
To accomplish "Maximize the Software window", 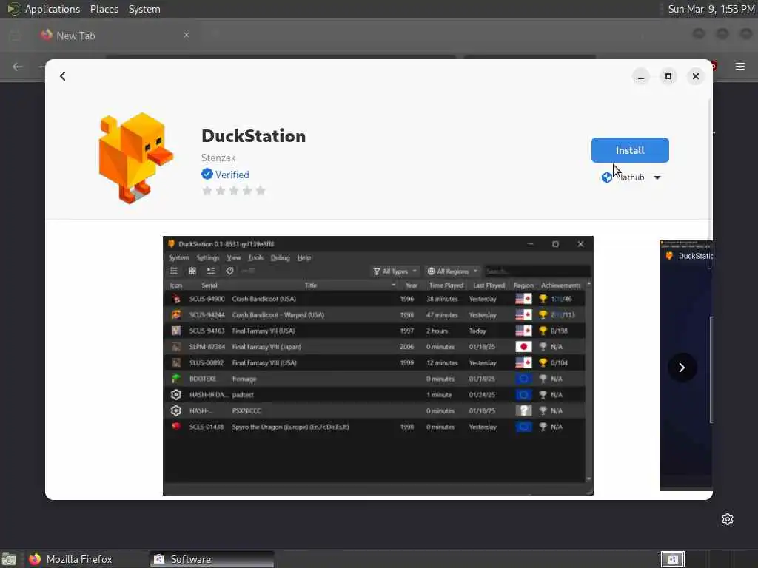I will tap(668, 76).
